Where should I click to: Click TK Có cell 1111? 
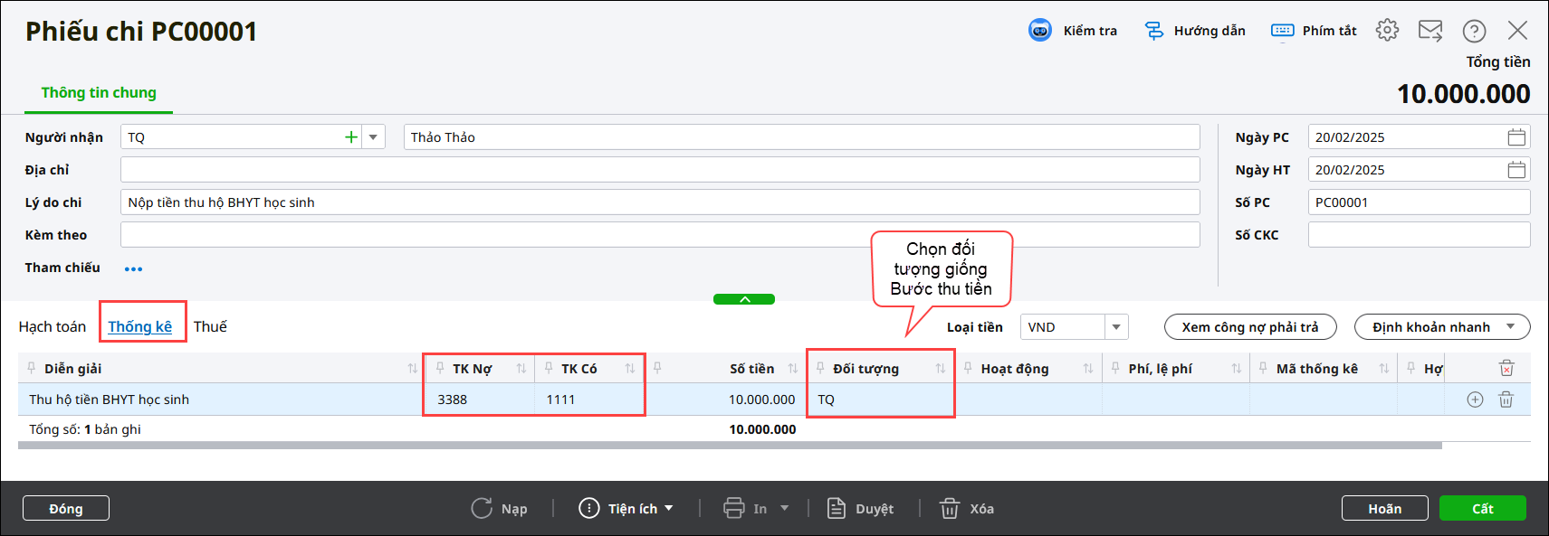[588, 400]
